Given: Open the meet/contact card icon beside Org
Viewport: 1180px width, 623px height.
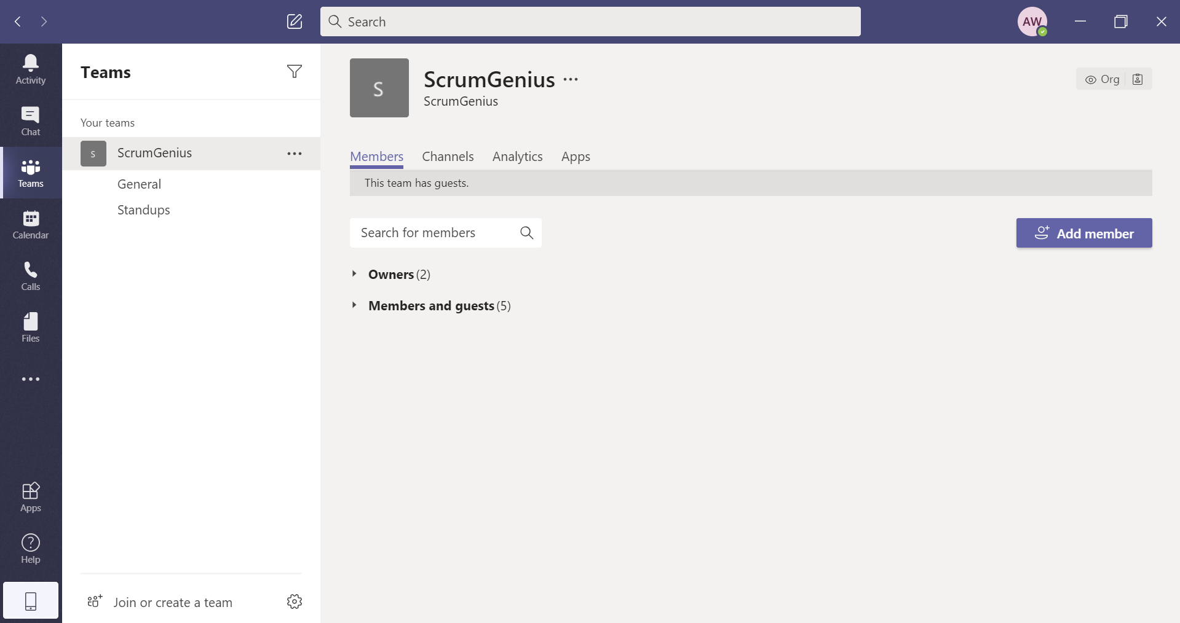Looking at the screenshot, I should point(1138,79).
